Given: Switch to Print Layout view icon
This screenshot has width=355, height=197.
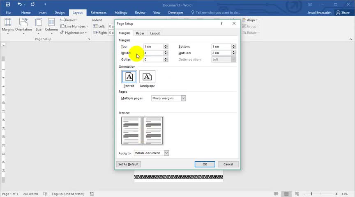Looking at the screenshot, I should click(x=286, y=194).
